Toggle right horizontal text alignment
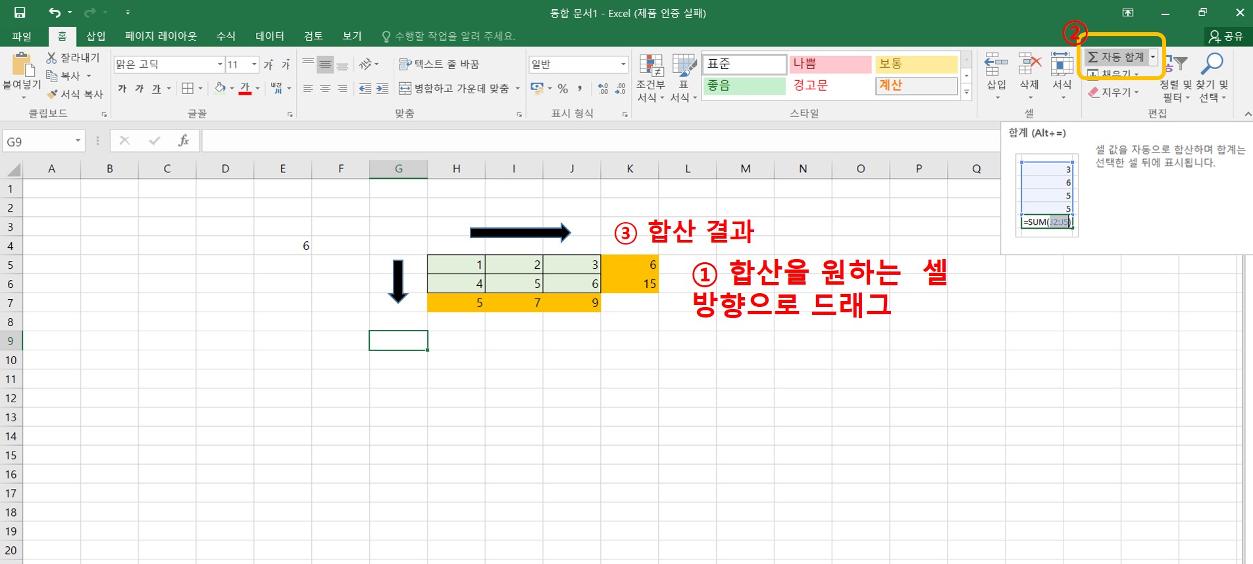Viewport: 1253px width, 564px height. pyautogui.click(x=342, y=88)
